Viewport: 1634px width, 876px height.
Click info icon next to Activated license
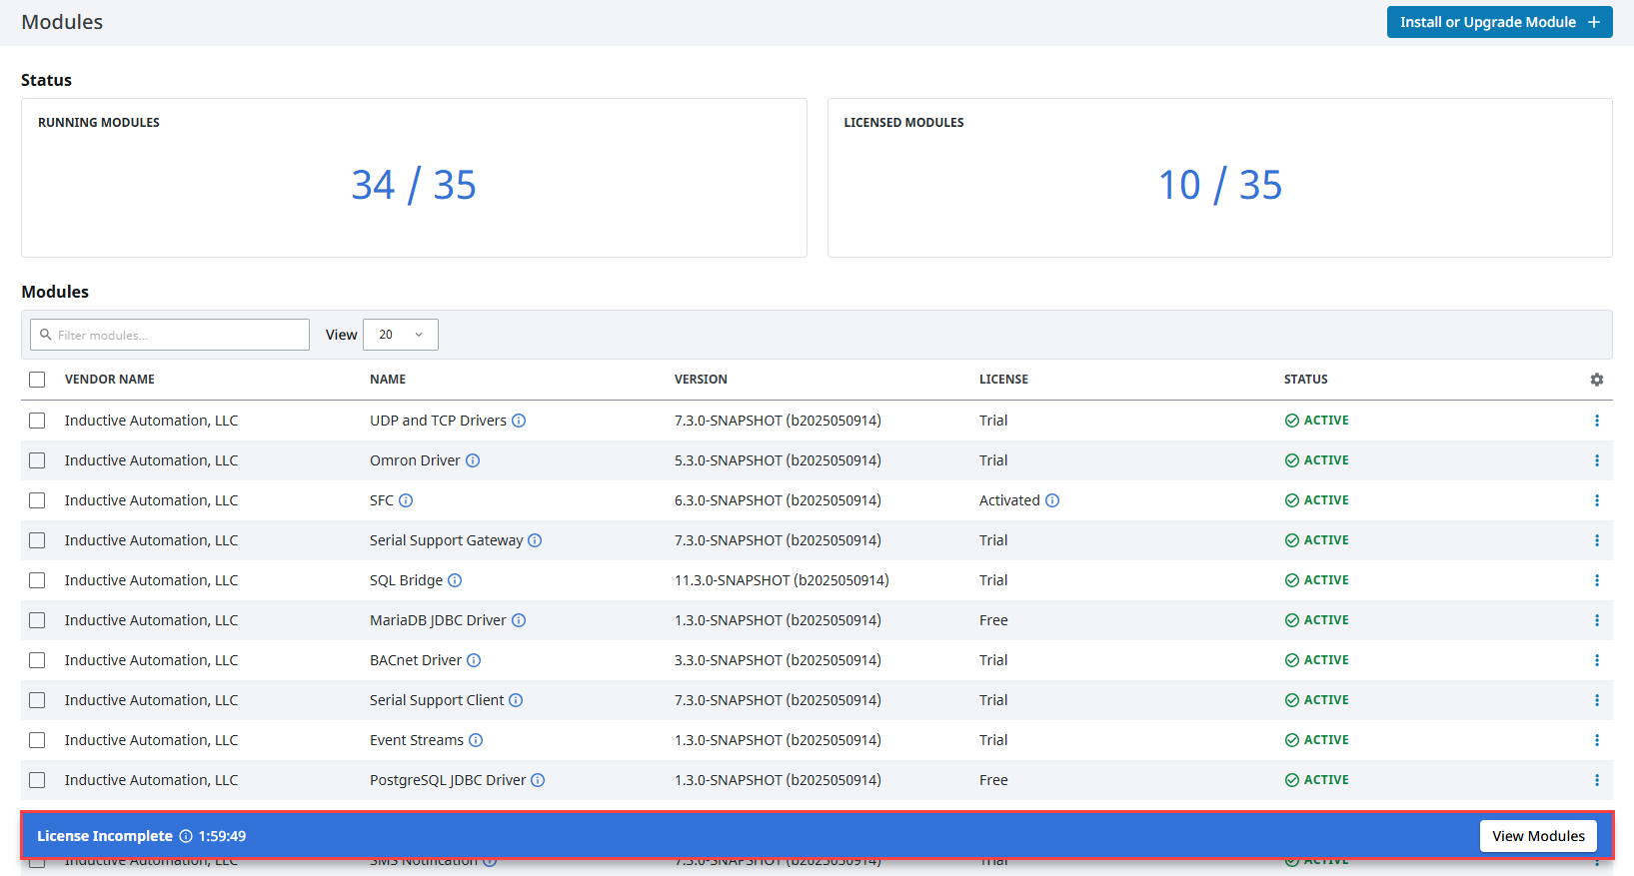(1052, 500)
